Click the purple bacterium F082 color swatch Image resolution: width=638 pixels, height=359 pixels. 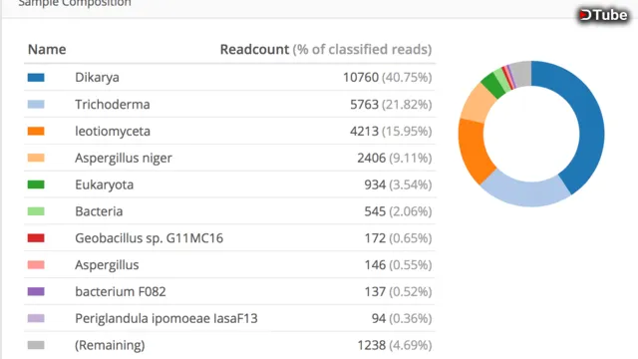(36, 292)
